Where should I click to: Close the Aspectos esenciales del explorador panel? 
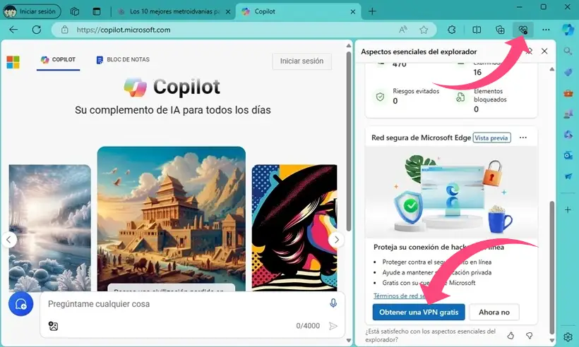(x=544, y=51)
